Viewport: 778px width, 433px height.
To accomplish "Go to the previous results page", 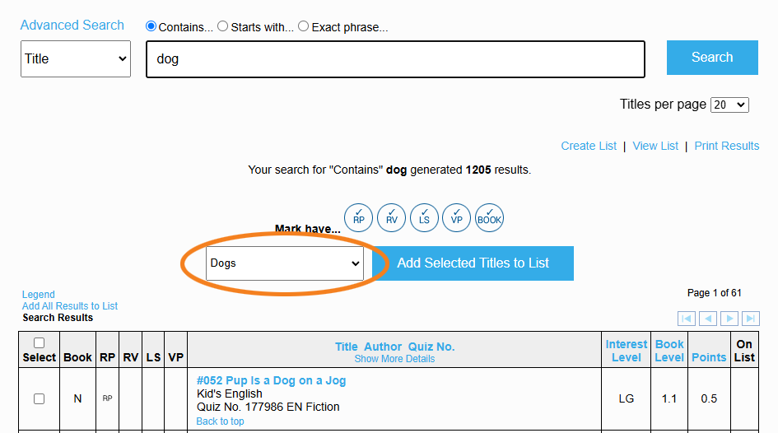I will [708, 319].
